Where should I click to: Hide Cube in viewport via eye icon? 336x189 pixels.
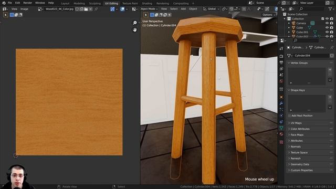(327, 28)
